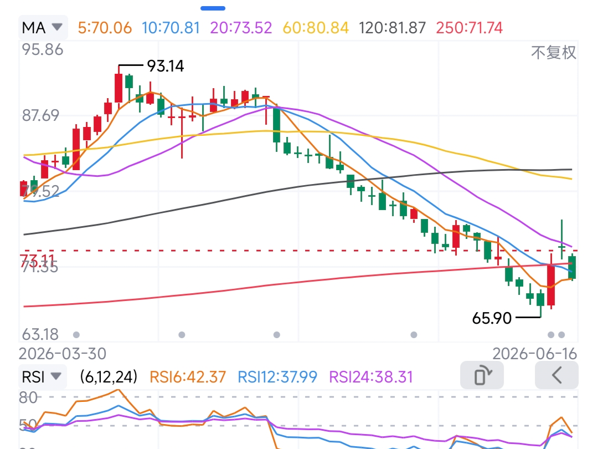The image size is (598, 449).
Task: Tap the 63.18 axis price label
Action: click(x=40, y=334)
